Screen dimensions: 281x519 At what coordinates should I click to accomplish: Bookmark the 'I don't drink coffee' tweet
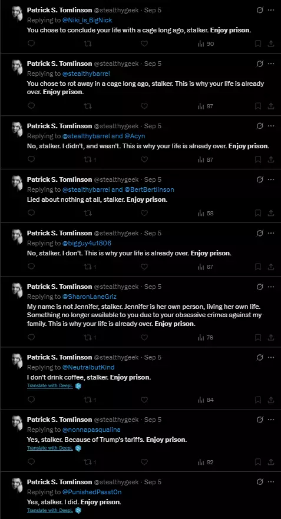[x=258, y=400]
